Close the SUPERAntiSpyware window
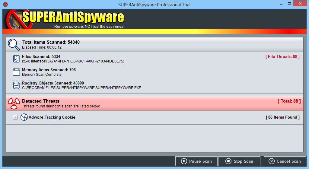This screenshot has width=309, height=169. [x=300, y=4]
